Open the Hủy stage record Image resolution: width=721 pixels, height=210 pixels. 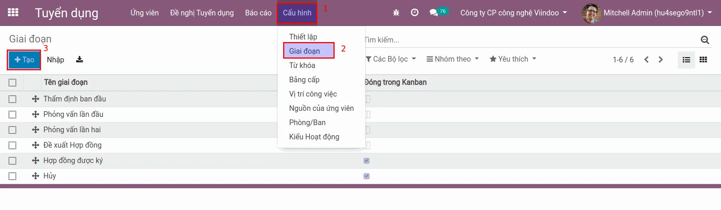(50, 176)
